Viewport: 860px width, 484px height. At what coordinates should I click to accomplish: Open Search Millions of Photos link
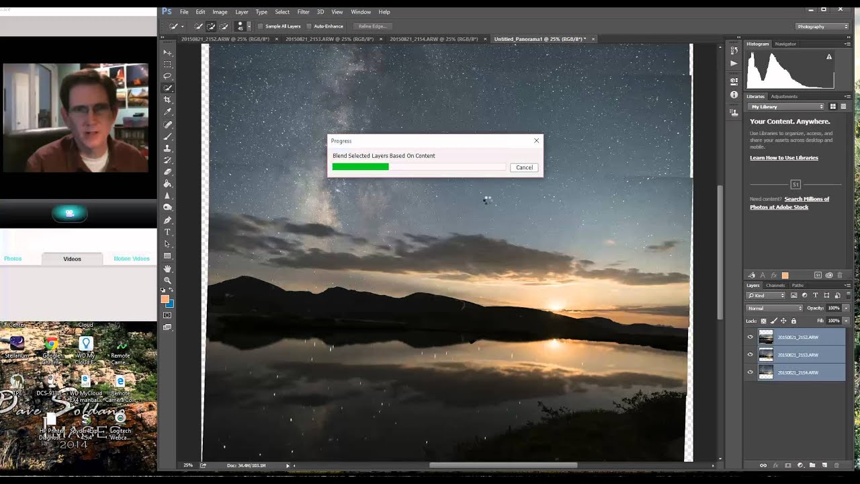point(790,203)
